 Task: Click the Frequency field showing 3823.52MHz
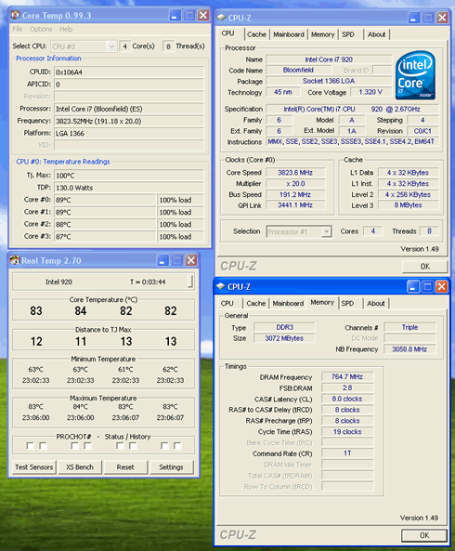tap(129, 121)
